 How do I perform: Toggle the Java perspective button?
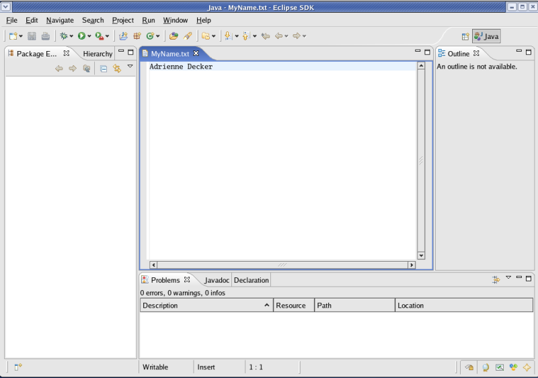(x=486, y=36)
